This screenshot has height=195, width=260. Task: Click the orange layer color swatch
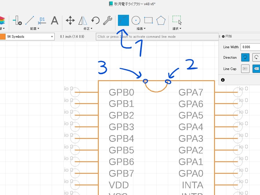[3, 37]
